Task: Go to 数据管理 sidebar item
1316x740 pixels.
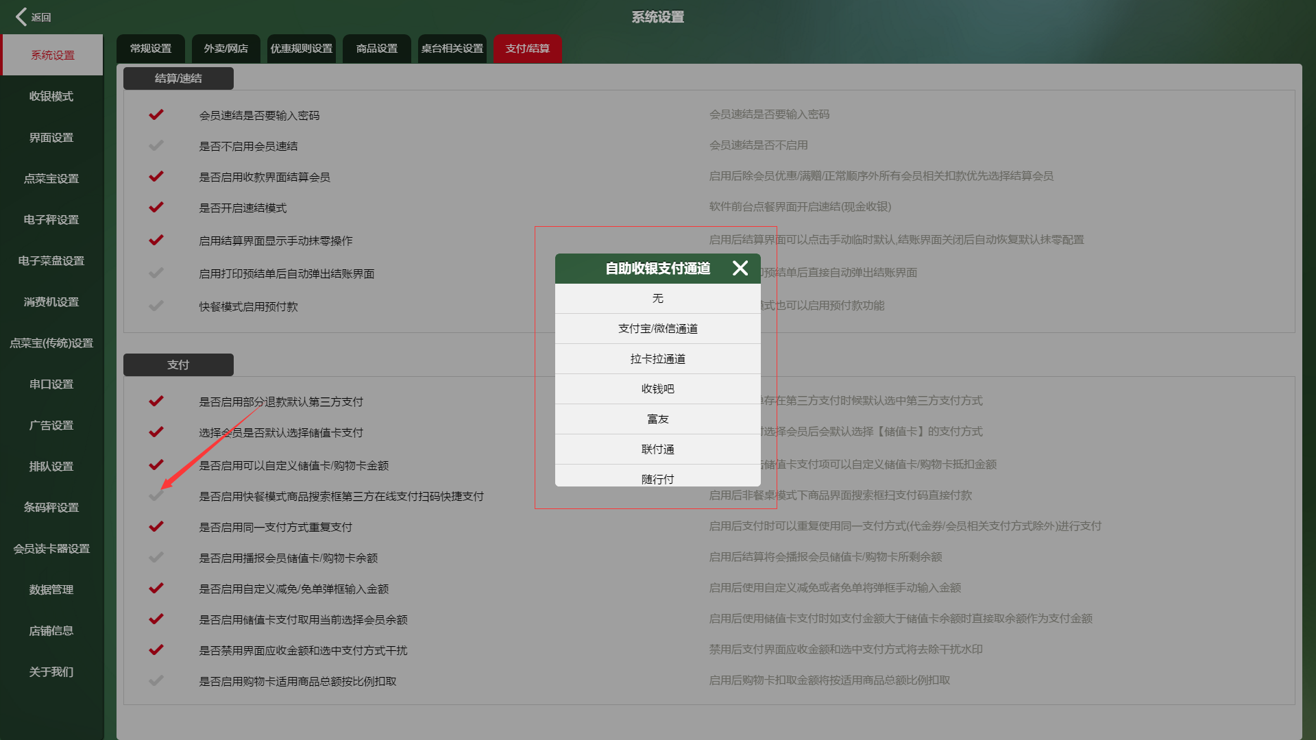Action: tap(51, 590)
